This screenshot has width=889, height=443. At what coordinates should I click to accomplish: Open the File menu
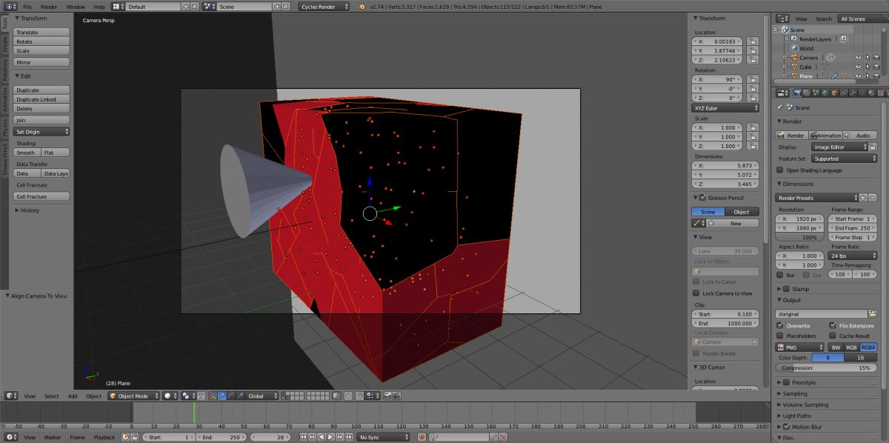click(x=27, y=6)
